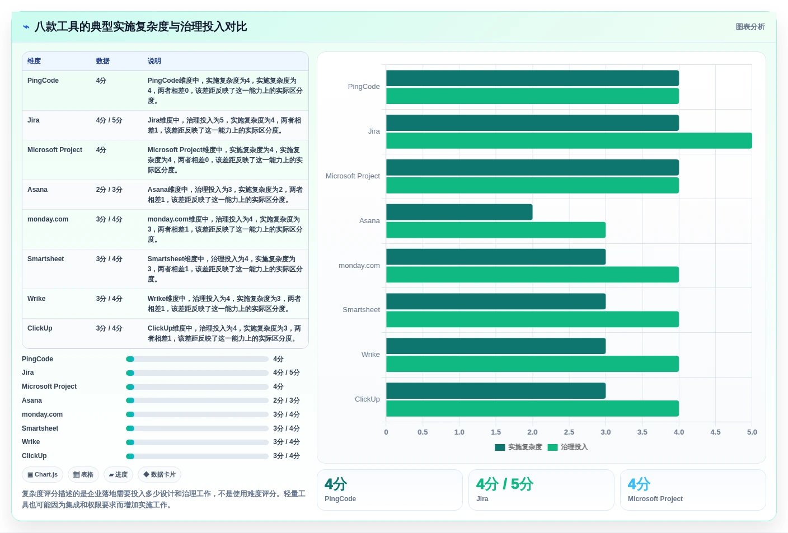Click ClickUp progress list value 3分 / 4分
Screen dimensions: 788x533
point(287,456)
